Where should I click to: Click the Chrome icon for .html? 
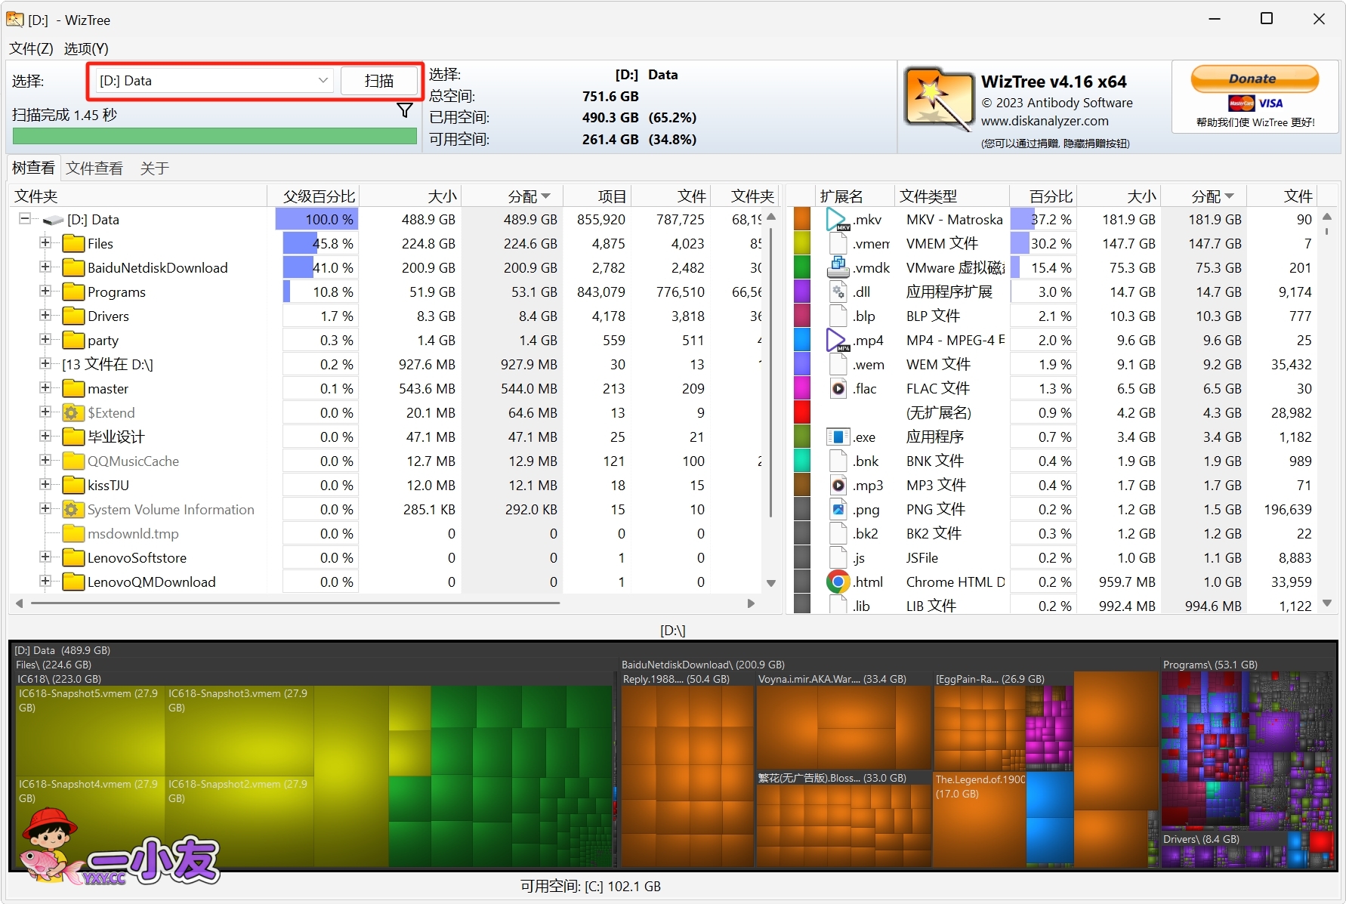[837, 582]
